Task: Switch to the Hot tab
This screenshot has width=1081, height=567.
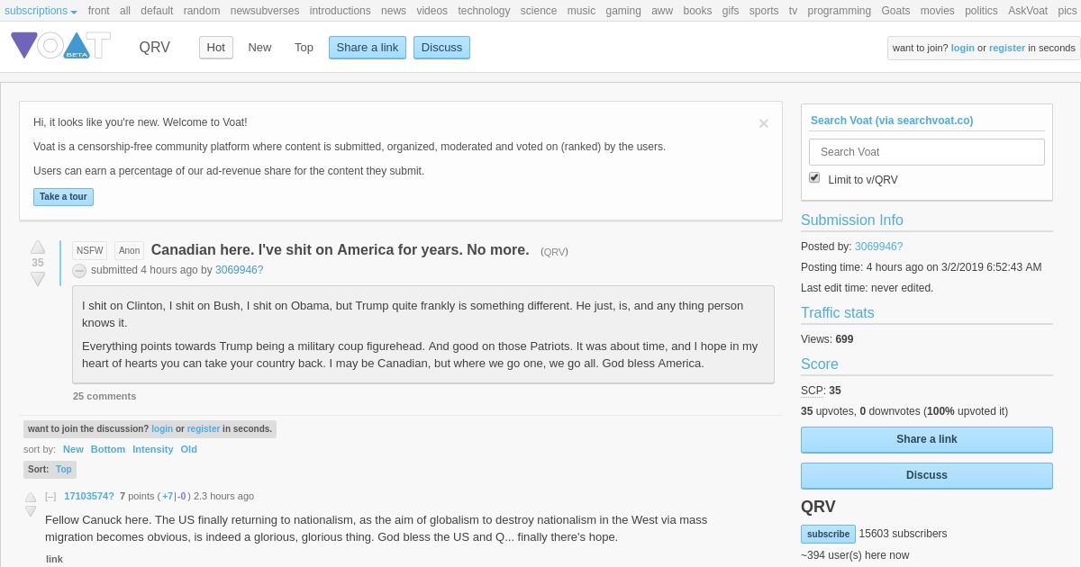Action: 216,48
